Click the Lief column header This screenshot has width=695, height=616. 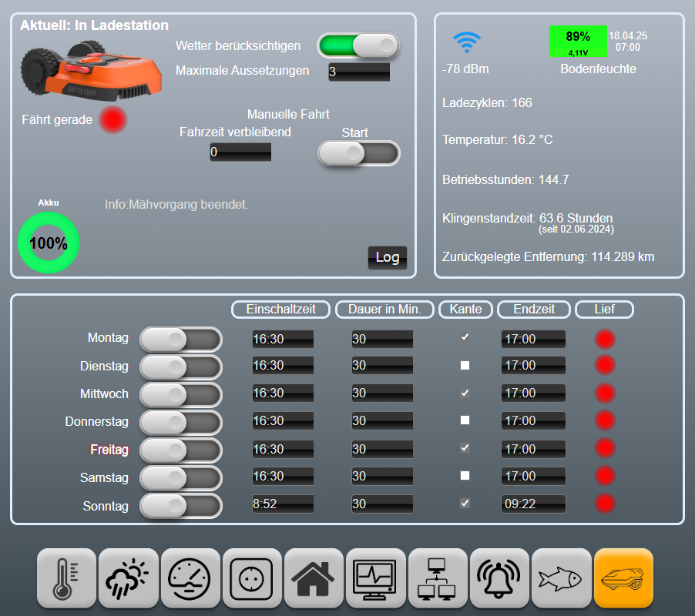click(604, 309)
